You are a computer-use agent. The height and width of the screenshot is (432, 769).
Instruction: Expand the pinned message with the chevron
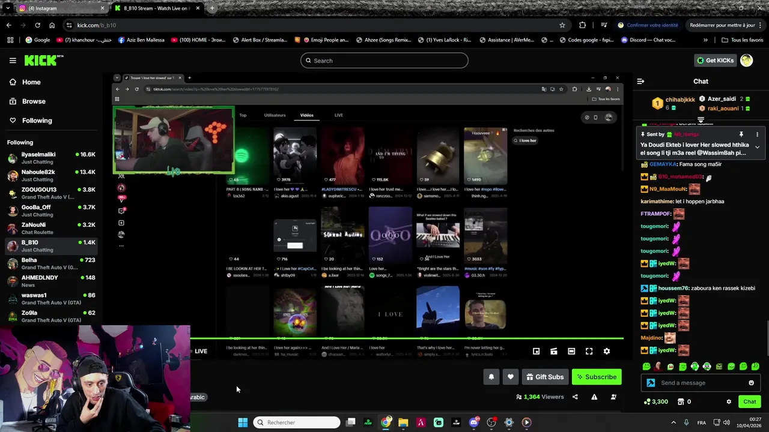757,147
